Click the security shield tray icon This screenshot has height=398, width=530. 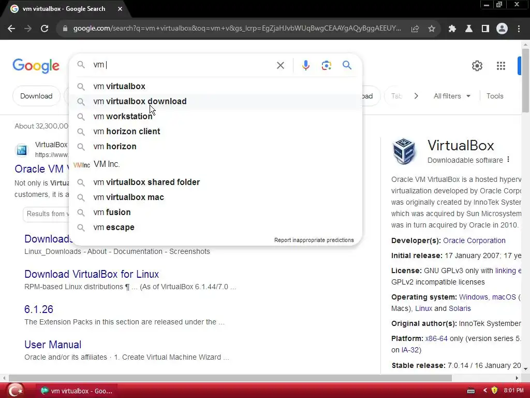click(x=494, y=391)
